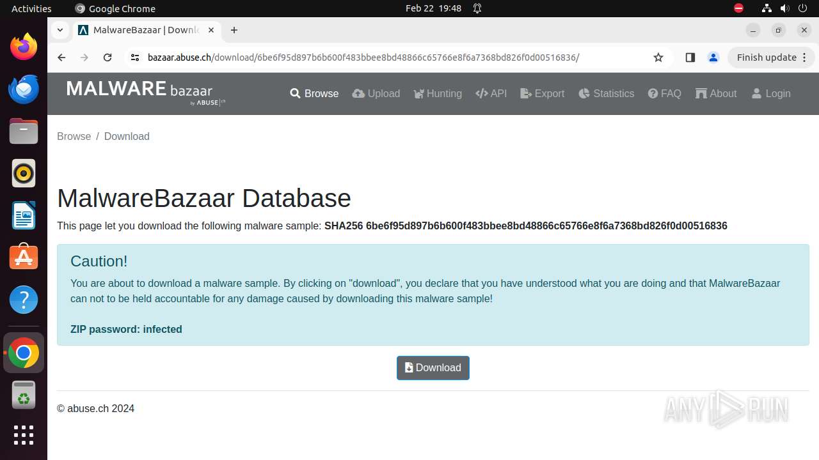Open Rhythmbox music player in dock
The image size is (819, 460).
(x=24, y=173)
